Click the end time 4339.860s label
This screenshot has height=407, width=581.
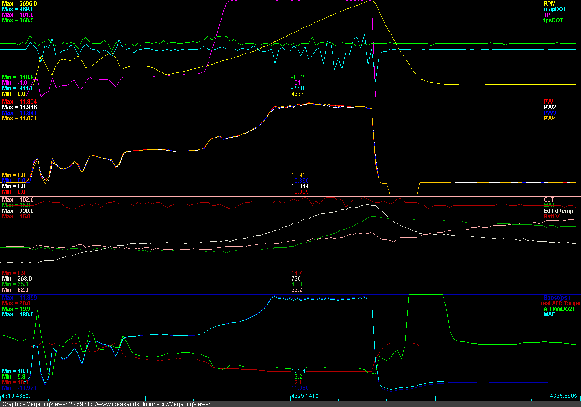click(x=563, y=396)
